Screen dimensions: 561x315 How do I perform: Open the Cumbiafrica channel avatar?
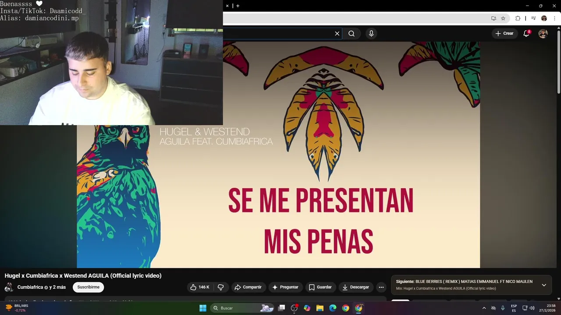click(x=9, y=287)
